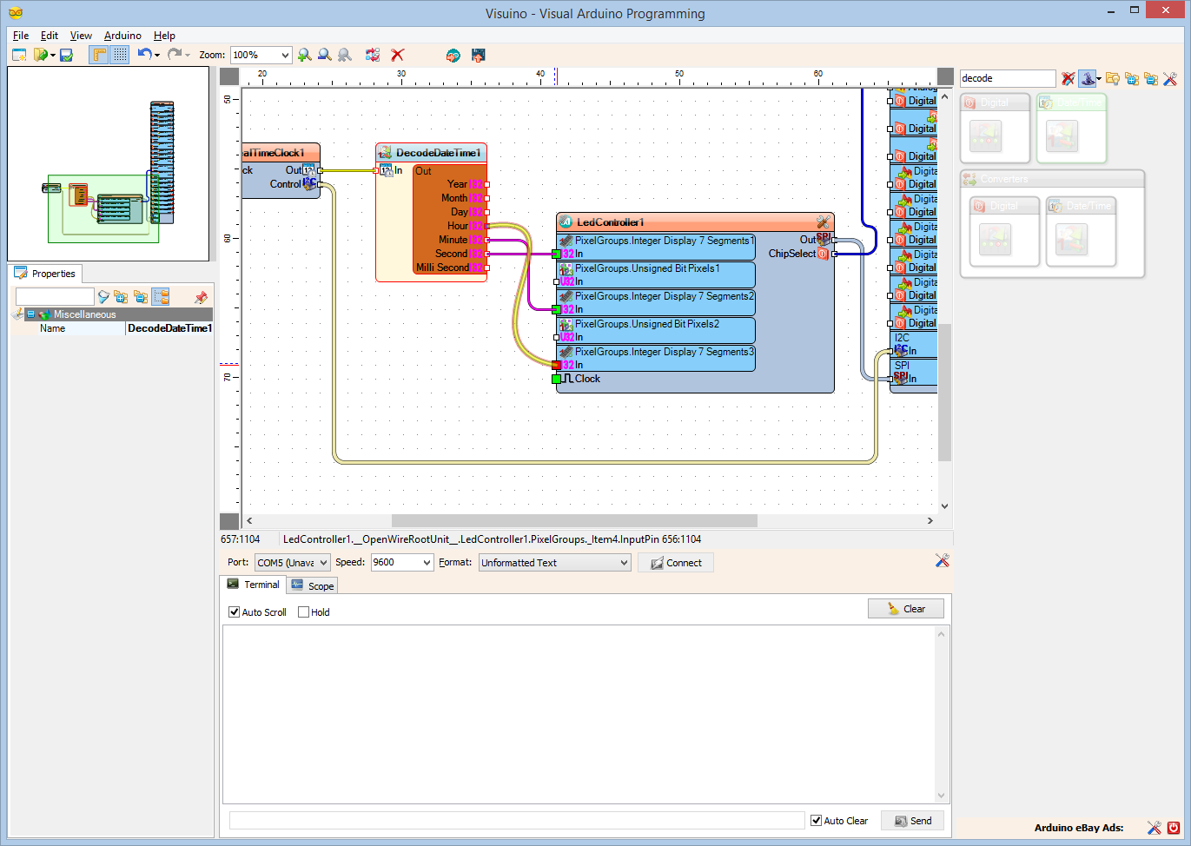Clear the terminal output with Clear button
Screen dimensions: 1191x846
pyautogui.click(x=905, y=608)
